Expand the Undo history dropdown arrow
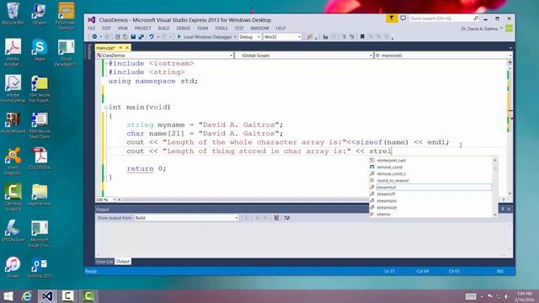 click(x=158, y=37)
